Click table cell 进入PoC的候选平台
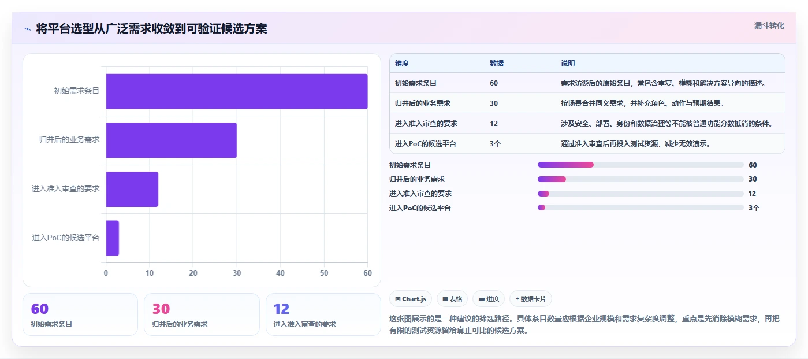Screen dimensions: 808x359 click(x=426, y=143)
